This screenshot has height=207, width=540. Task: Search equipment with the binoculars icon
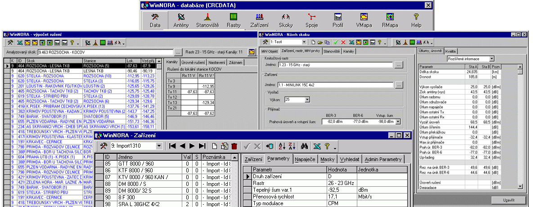304,146
